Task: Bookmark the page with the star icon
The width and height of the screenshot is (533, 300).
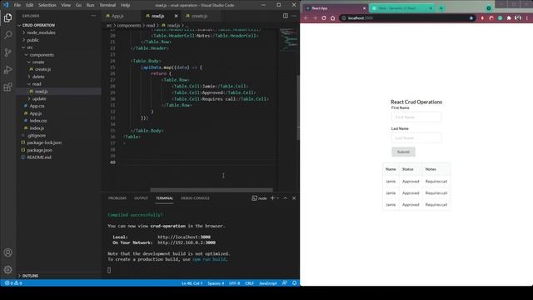Action: click(x=471, y=18)
